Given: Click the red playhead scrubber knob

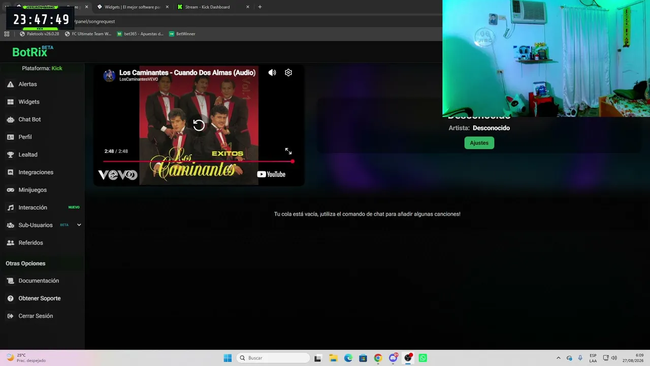Looking at the screenshot, I should point(292,162).
